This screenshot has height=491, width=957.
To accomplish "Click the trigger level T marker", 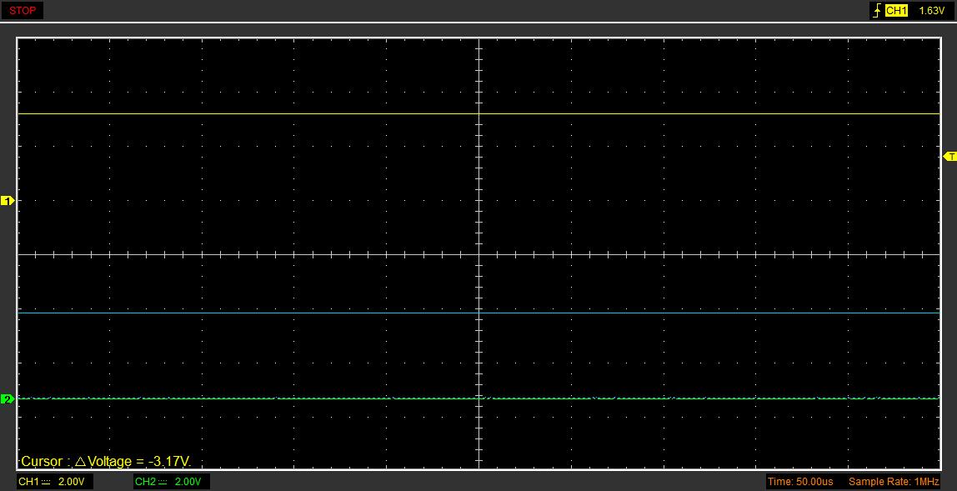I will [949, 157].
